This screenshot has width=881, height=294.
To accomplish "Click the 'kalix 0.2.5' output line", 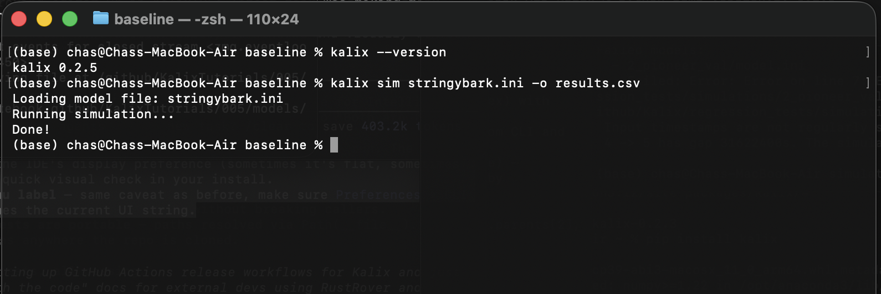I will tap(55, 67).
